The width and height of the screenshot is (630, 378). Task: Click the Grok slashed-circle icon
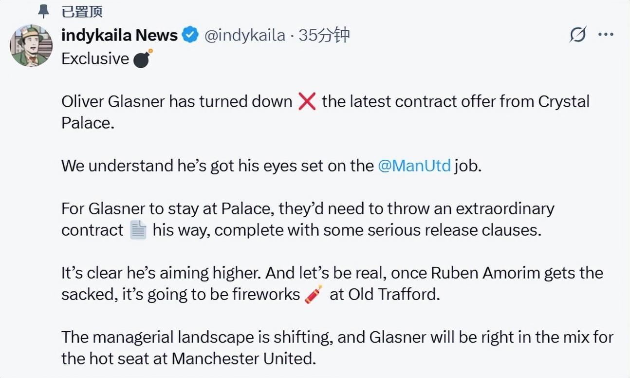(577, 35)
